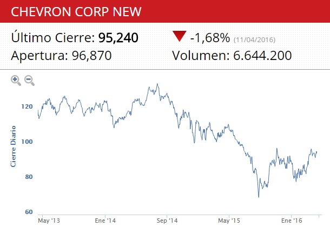330x227 pixels.
Task: Click the Último Cierre value 95,240
Action: [x=118, y=38]
